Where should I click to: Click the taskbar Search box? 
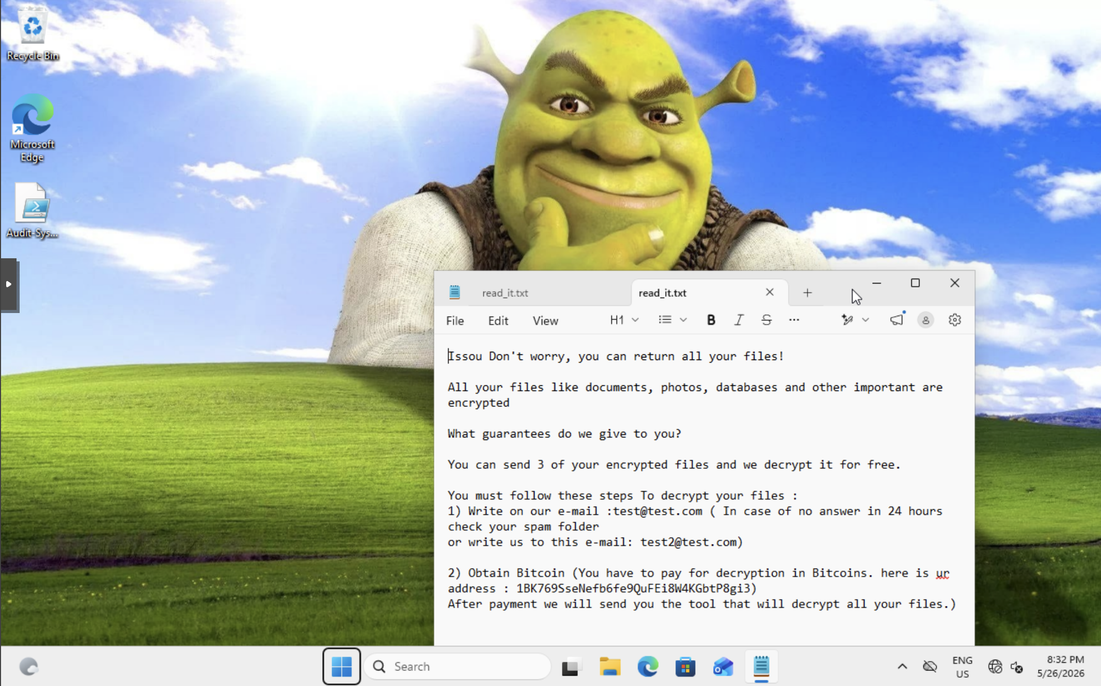[458, 666]
